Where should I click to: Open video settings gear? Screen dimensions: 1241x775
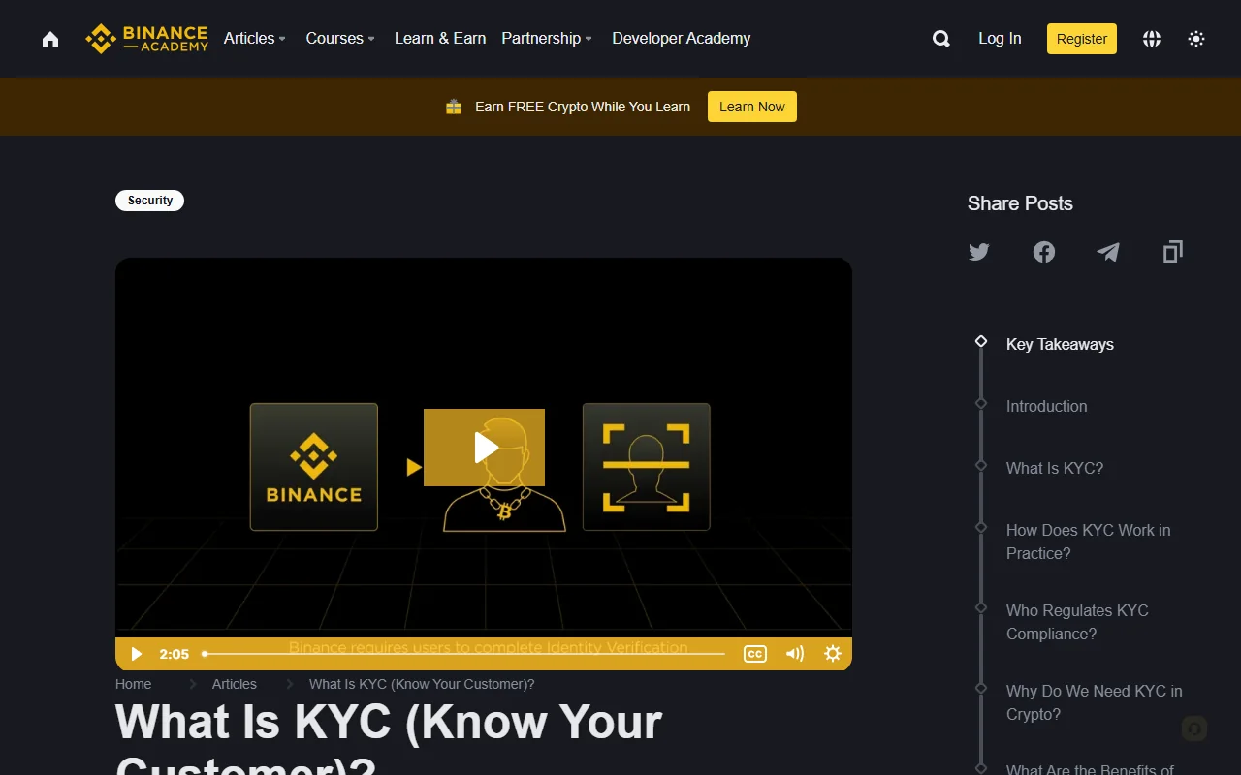click(x=833, y=654)
